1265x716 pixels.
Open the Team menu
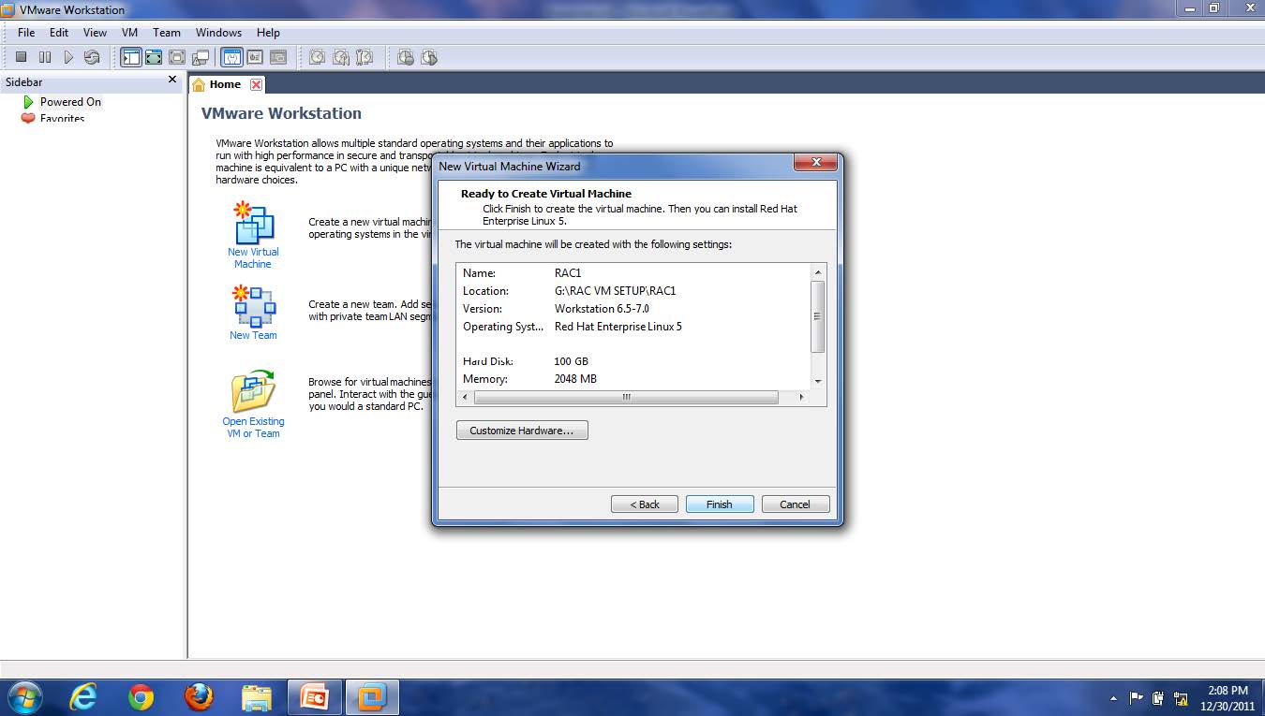(x=167, y=32)
